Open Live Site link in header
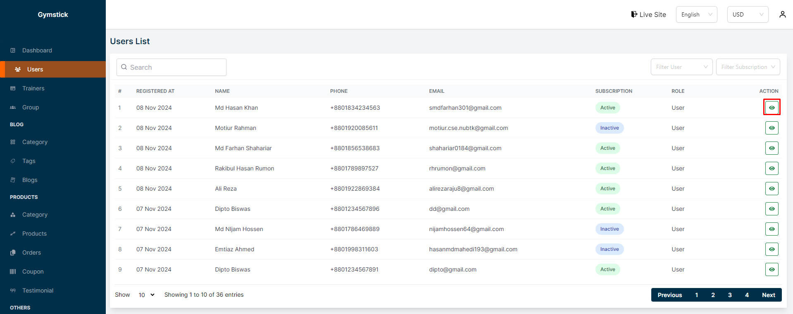This screenshot has width=793, height=314. pyautogui.click(x=648, y=14)
